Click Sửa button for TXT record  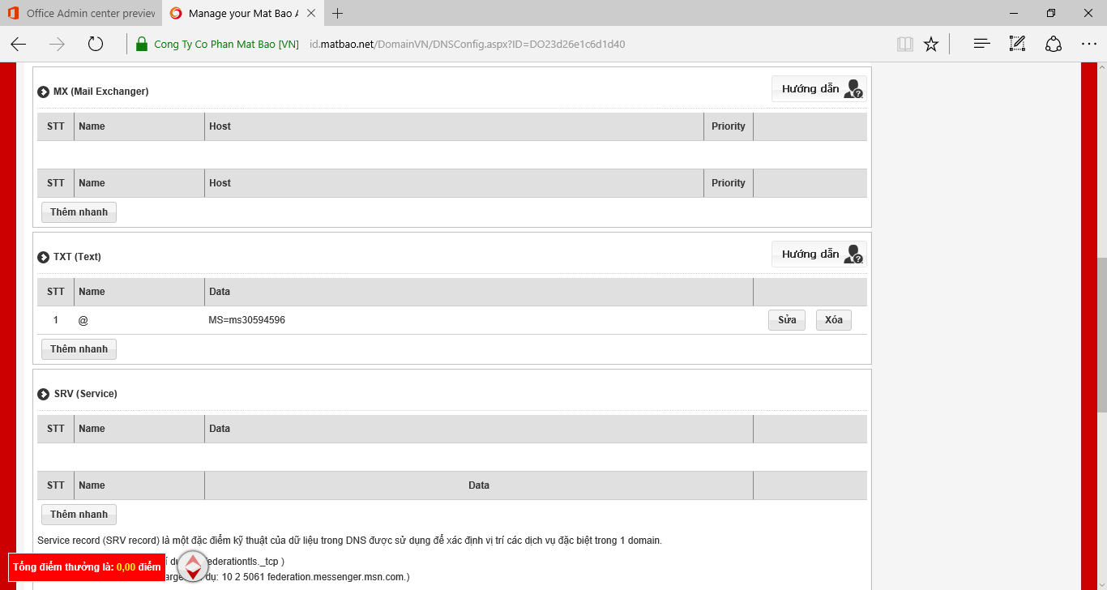(786, 320)
